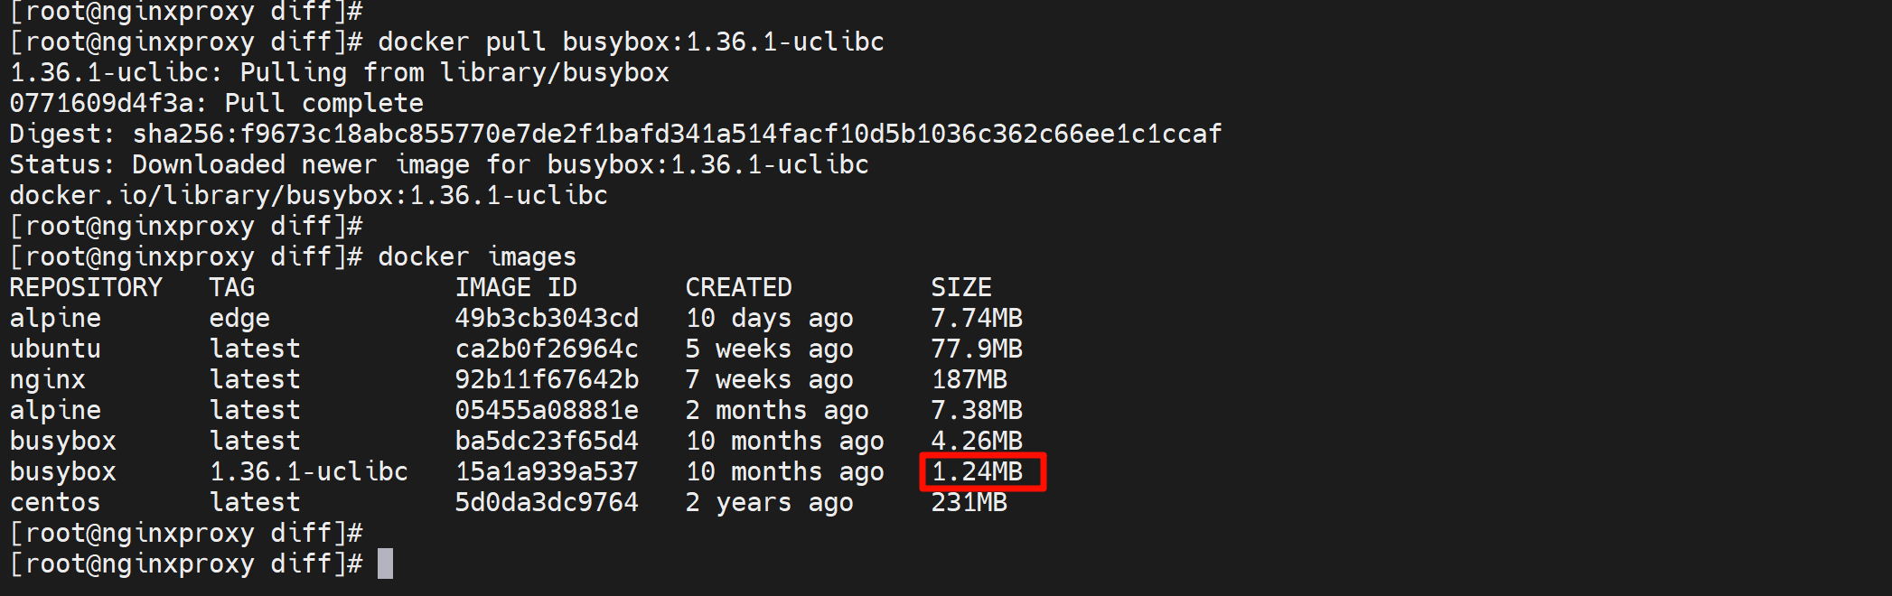
Task: Click the docker.io/library/busybox output line
Action: coord(309,195)
